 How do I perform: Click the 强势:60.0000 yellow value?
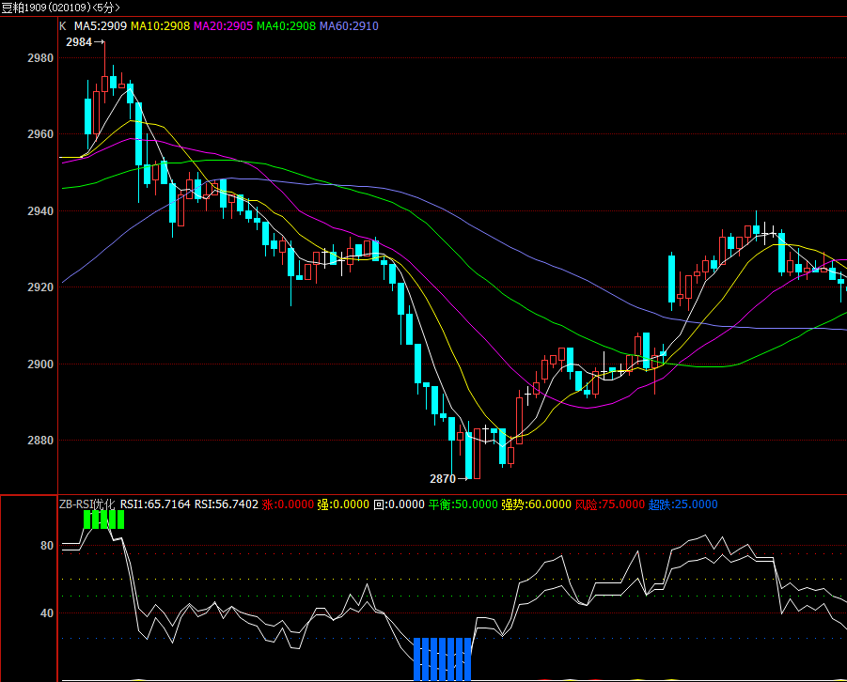pos(537,504)
